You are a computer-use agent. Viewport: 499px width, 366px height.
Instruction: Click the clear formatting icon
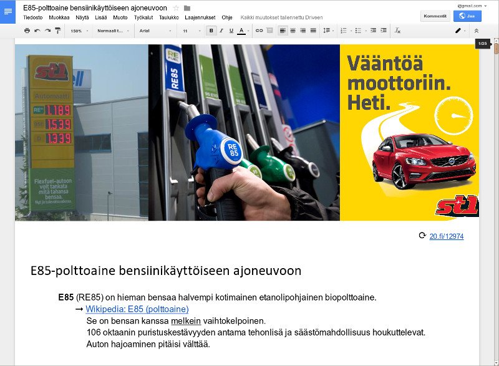pyautogui.click(x=398, y=31)
